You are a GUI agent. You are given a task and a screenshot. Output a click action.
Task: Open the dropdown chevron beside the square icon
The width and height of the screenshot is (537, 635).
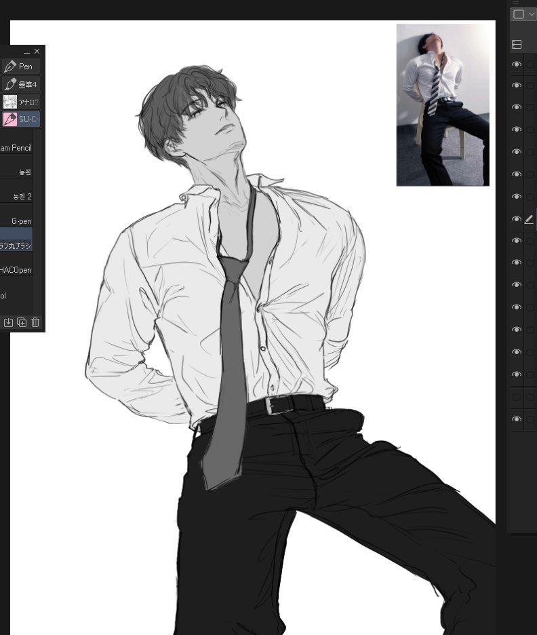coord(532,14)
